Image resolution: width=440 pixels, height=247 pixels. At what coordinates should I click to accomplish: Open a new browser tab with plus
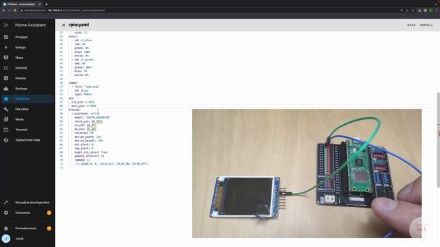coord(46,4)
